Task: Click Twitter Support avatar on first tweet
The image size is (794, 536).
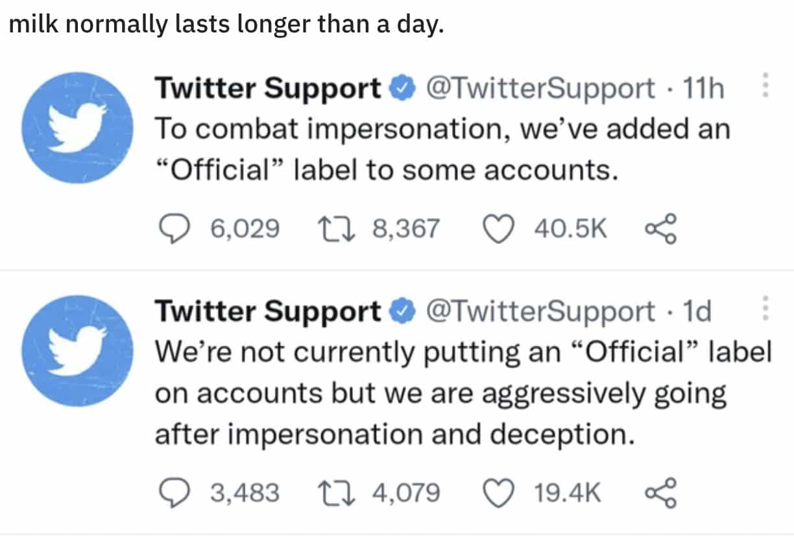Action: tap(77, 127)
